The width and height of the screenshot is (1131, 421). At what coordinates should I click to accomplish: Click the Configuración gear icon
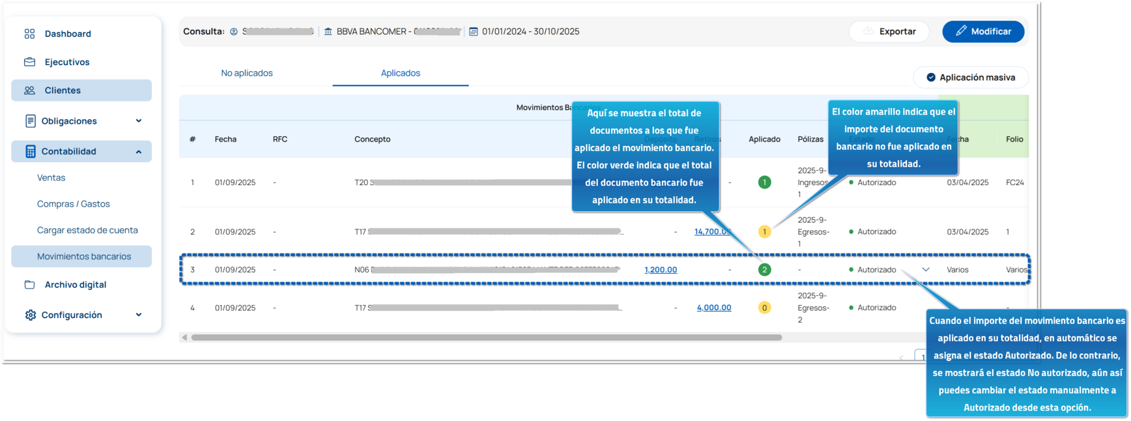[30, 315]
